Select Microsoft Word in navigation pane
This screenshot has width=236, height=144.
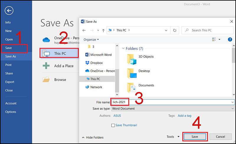point(99,55)
